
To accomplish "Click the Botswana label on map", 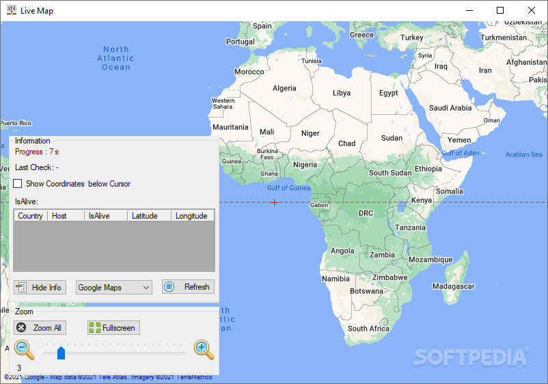I will [x=367, y=291].
